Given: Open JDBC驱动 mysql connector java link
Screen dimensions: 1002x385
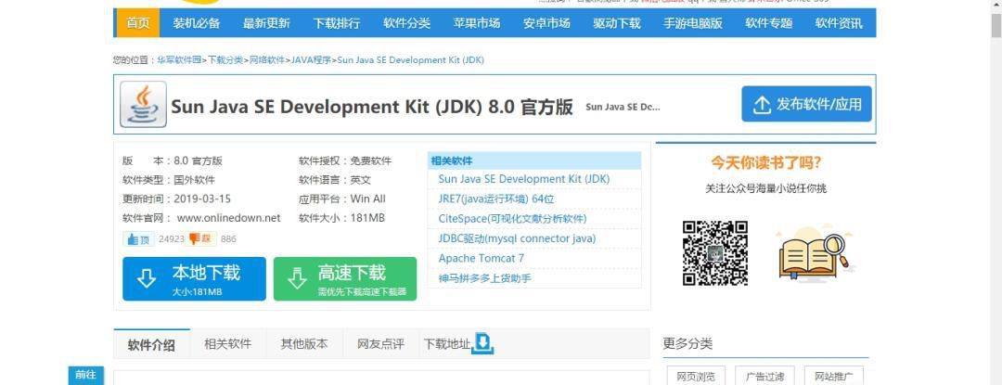Looking at the screenshot, I should click(517, 238).
